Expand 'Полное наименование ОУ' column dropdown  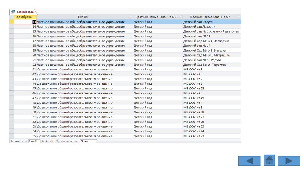(239, 17)
